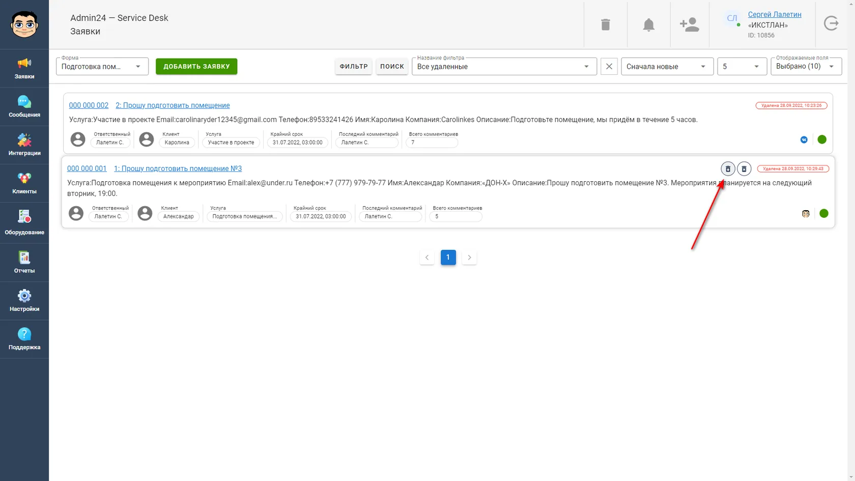The height and width of the screenshot is (481, 855).
Task: Open Оборудование section in the sidebar
Action: point(24,223)
